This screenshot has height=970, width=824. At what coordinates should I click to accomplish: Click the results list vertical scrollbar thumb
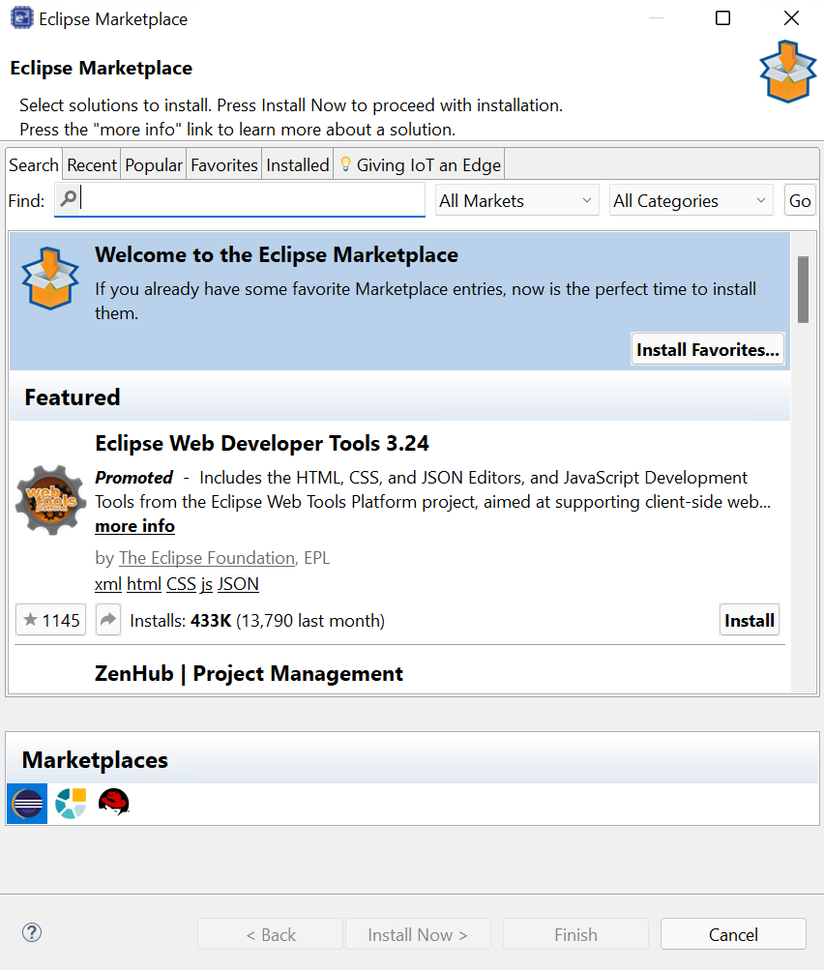(x=803, y=289)
